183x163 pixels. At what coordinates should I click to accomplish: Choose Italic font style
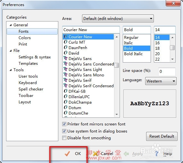(x=137, y=43)
